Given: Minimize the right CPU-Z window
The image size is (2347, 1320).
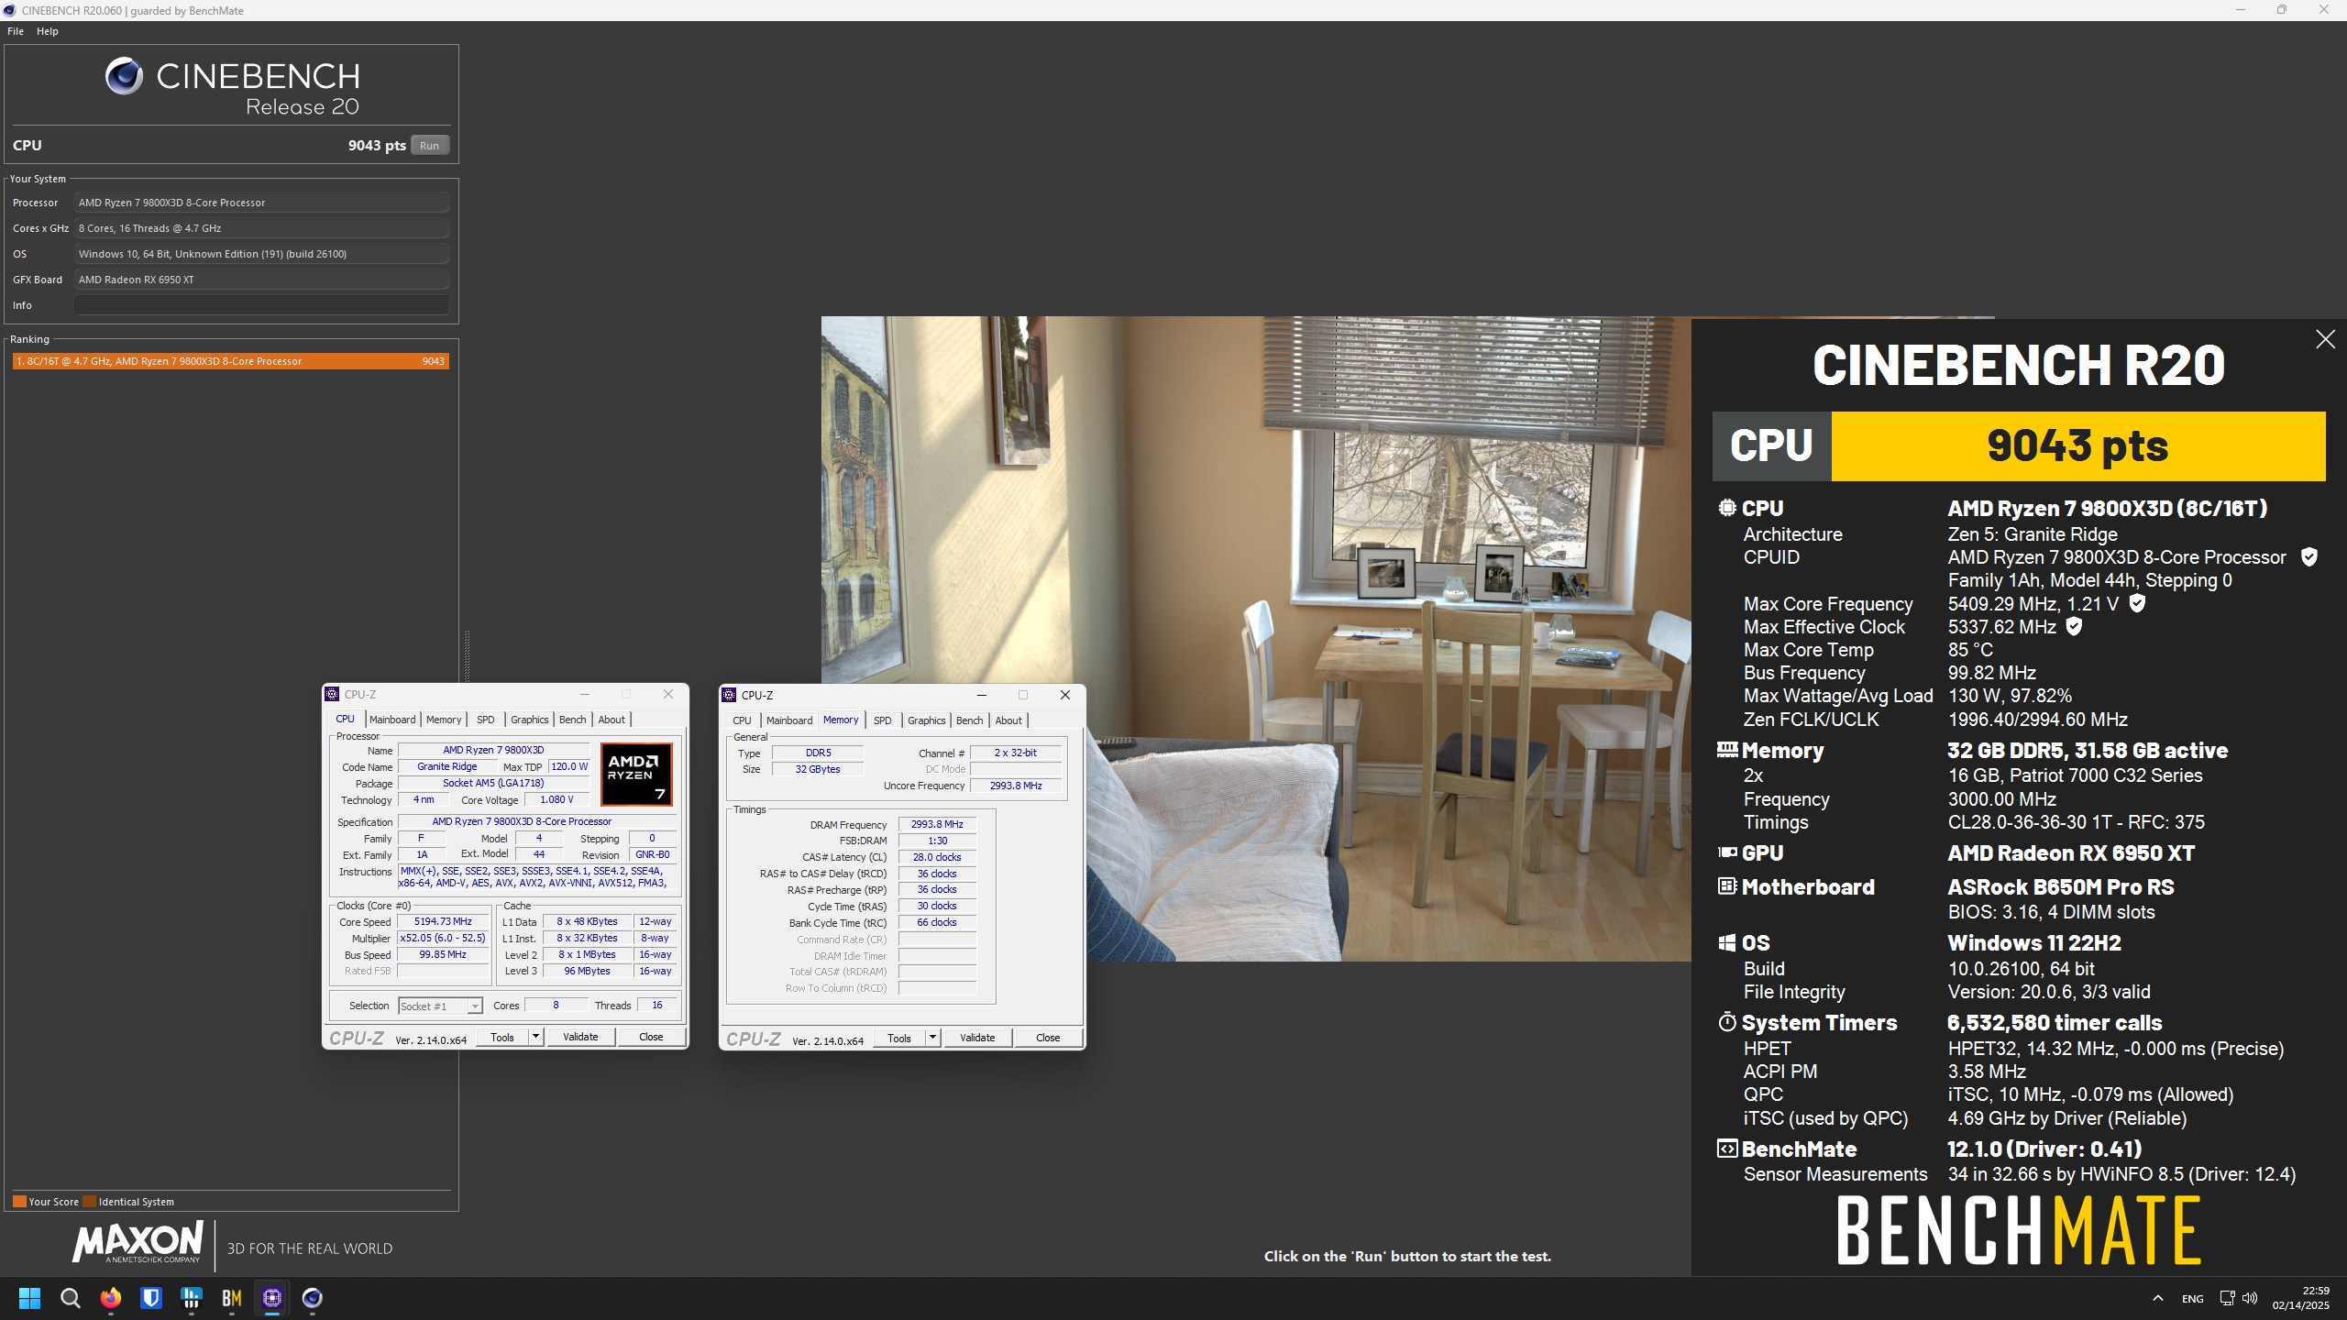Looking at the screenshot, I should coord(981,696).
